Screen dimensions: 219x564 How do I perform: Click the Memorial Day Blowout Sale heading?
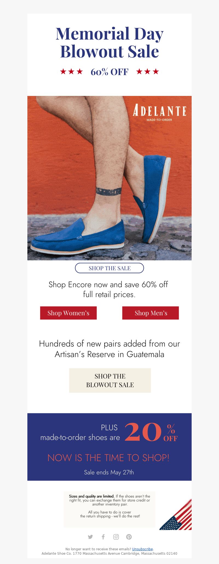(x=109, y=42)
